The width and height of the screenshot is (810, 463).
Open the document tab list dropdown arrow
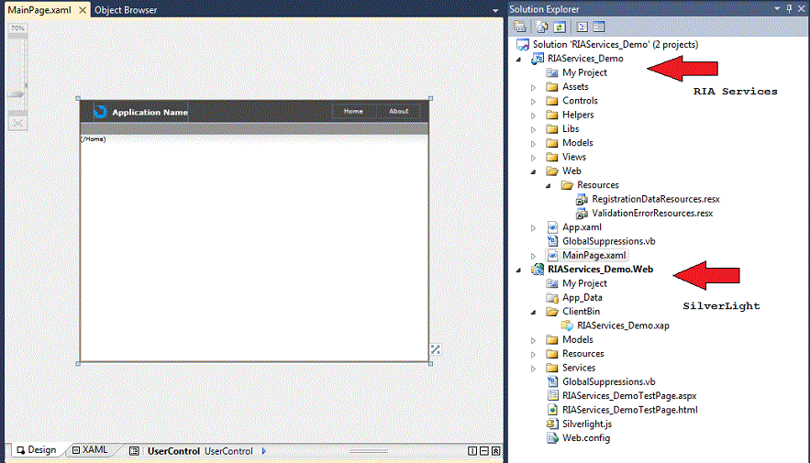pyautogui.click(x=494, y=10)
